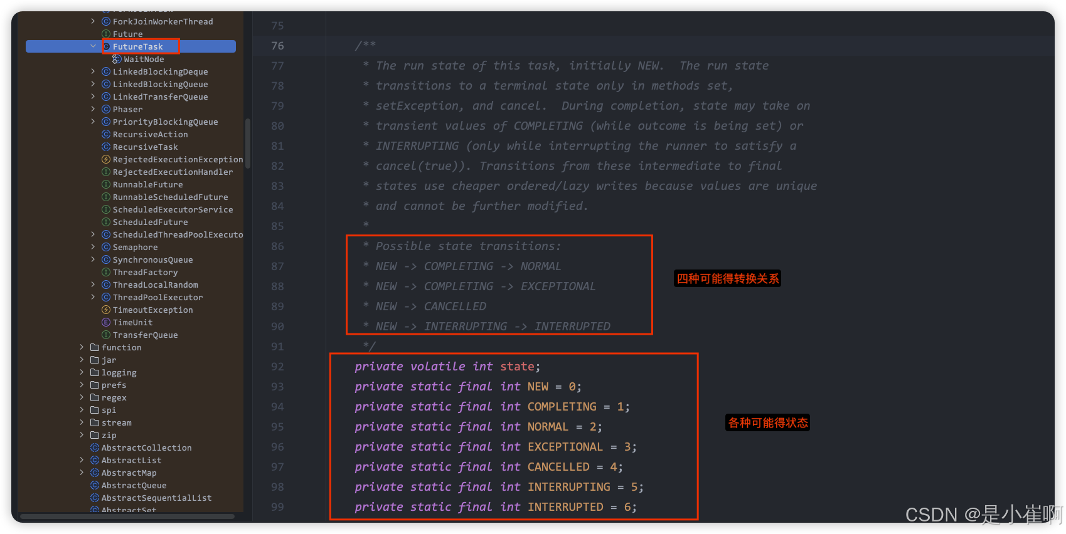Click 'volatile' keyword on line 92
The width and height of the screenshot is (1066, 534).
(x=438, y=367)
